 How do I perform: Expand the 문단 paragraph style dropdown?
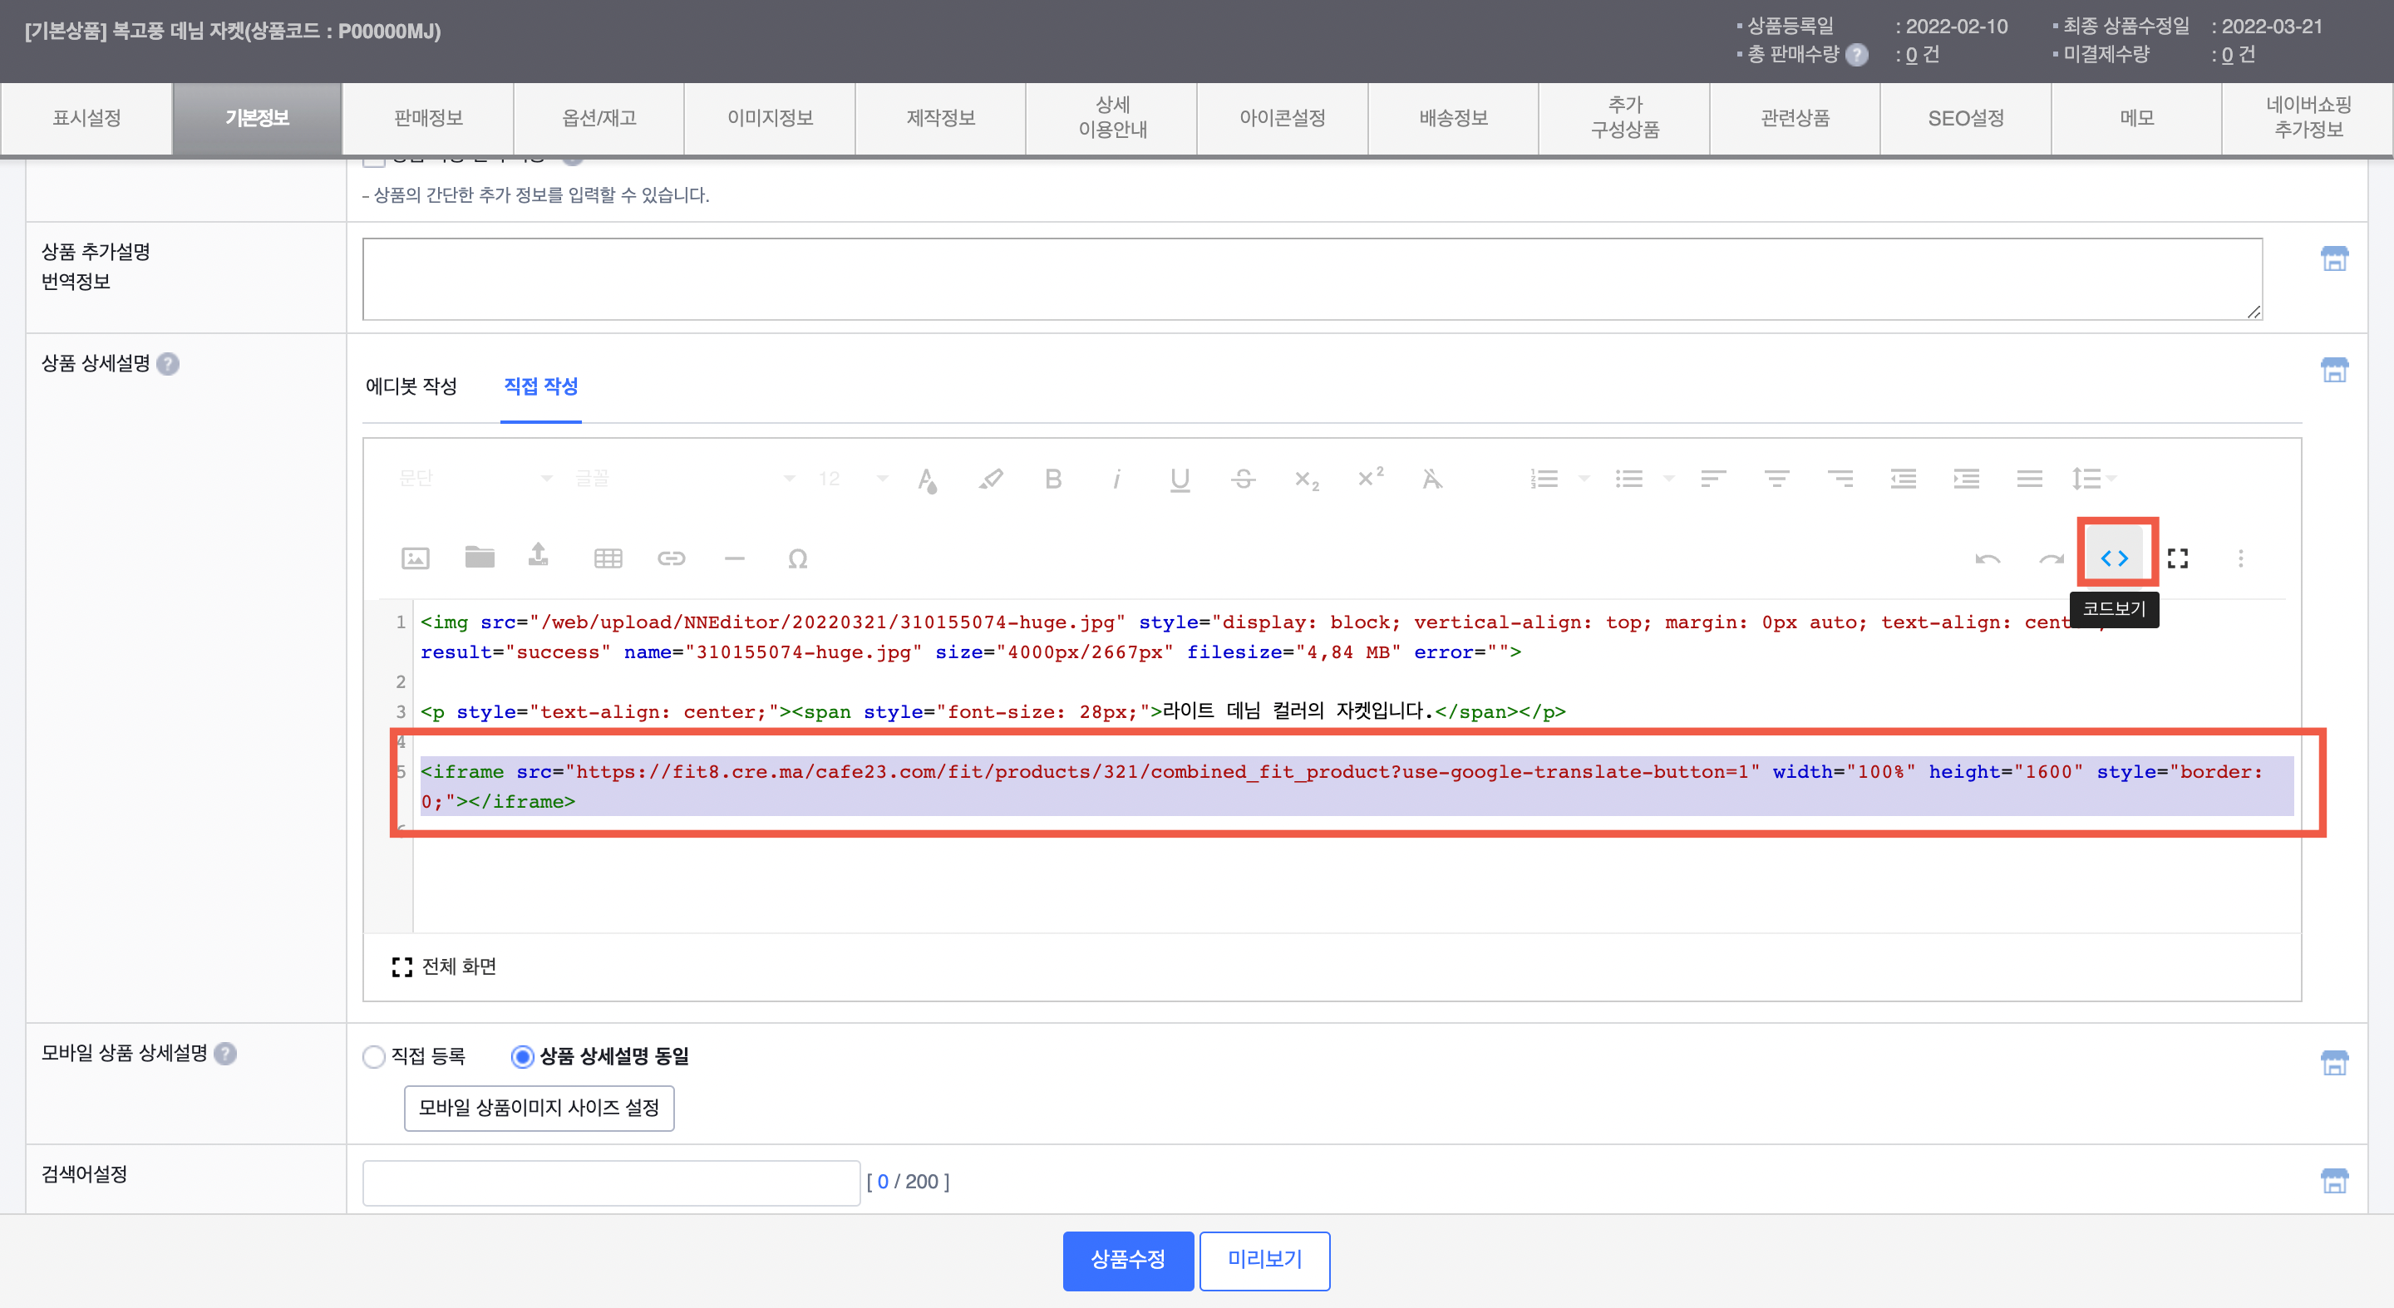(475, 479)
